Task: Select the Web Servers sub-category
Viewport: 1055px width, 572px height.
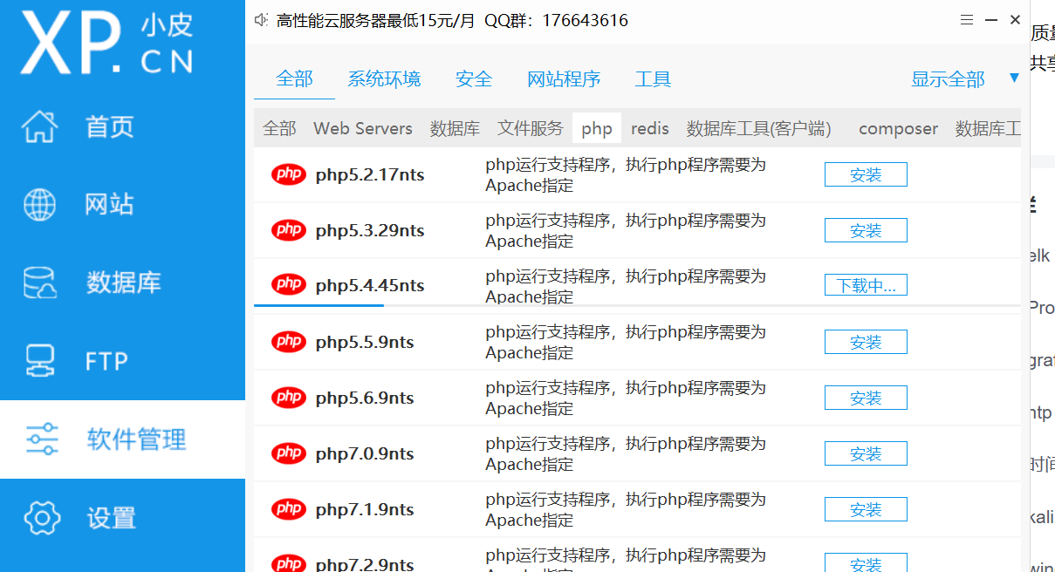Action: 363,129
